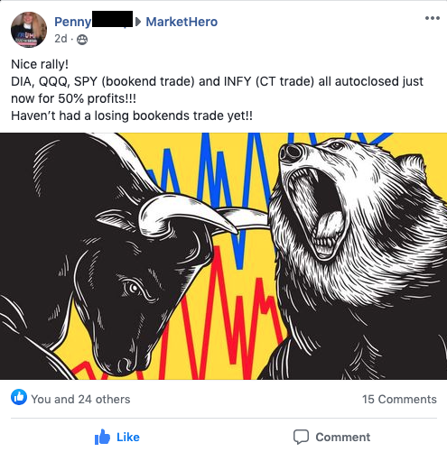Click the 'DIA, QQQ, SPY' text line
Screen dimensions: 447x452
[x=217, y=81]
